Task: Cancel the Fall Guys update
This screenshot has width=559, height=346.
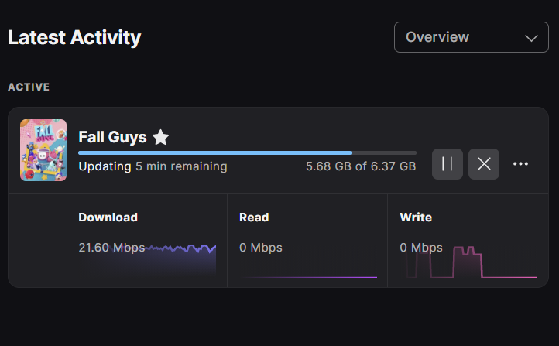Action: tap(484, 164)
